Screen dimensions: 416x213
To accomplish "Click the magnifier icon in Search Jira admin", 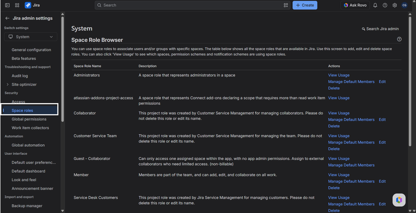I will pyautogui.click(x=364, y=29).
